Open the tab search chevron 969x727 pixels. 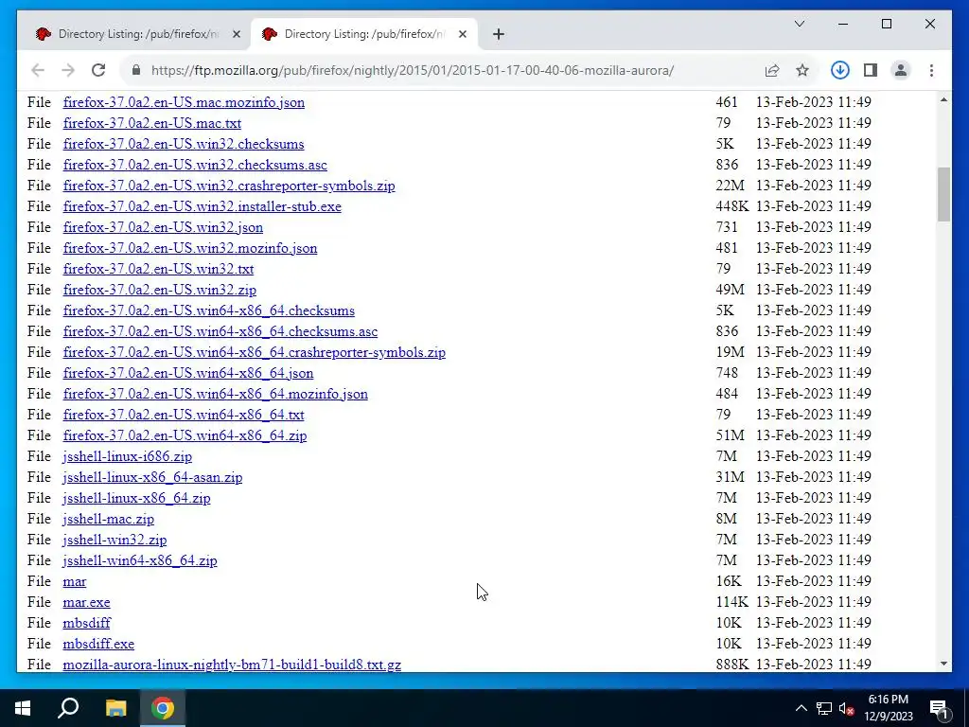[800, 24]
